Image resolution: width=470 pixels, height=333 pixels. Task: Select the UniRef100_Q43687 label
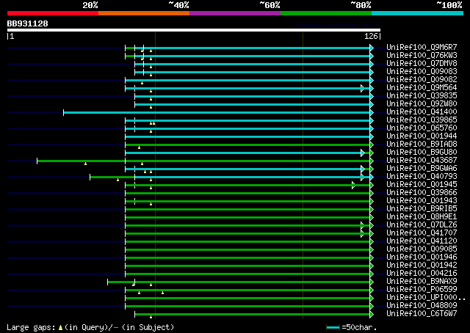click(x=422, y=161)
